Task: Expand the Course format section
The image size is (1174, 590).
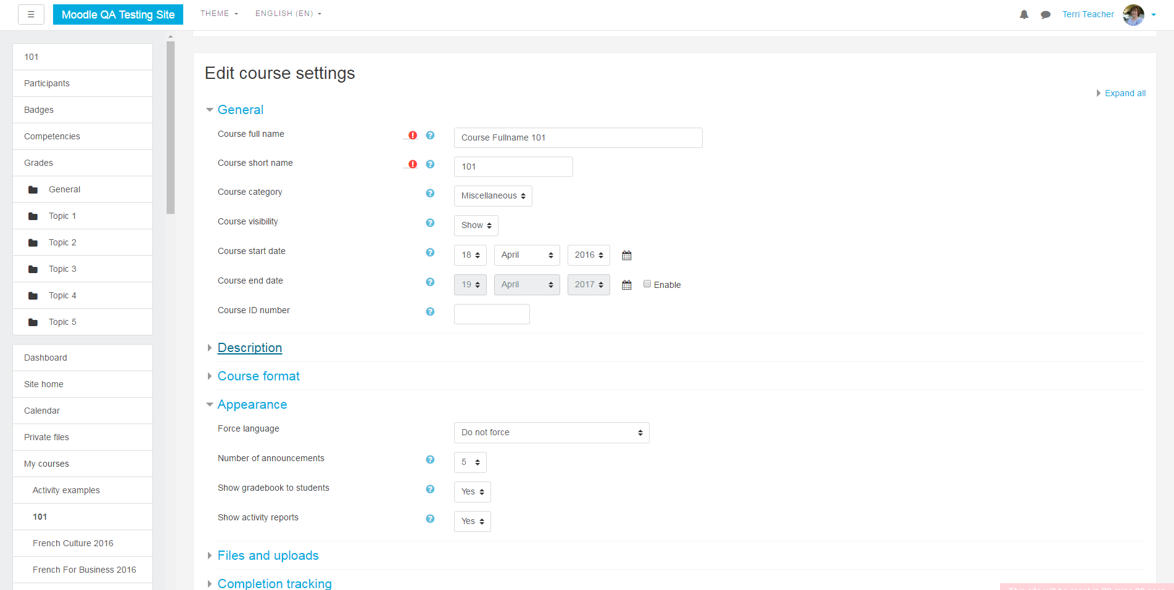Action: pyautogui.click(x=258, y=376)
